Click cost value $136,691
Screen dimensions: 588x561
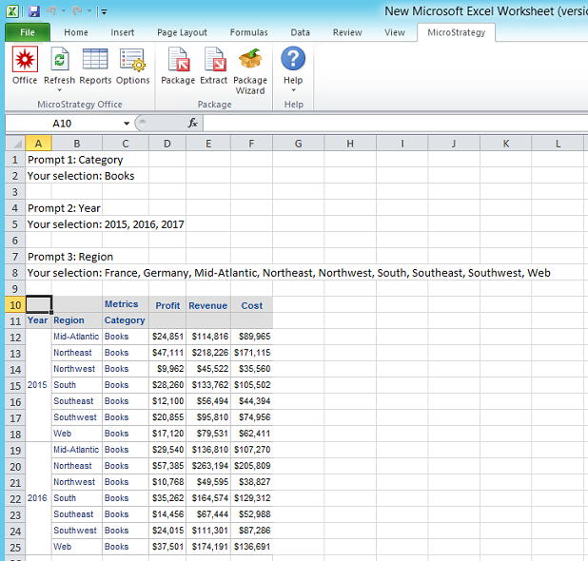click(251, 547)
